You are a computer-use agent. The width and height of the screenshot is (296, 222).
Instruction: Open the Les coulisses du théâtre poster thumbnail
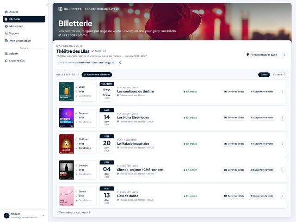(x=66, y=92)
